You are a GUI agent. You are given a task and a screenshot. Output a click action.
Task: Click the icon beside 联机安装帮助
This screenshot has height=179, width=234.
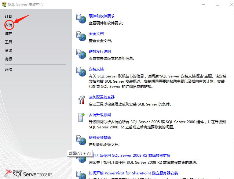pyautogui.click(x=81, y=140)
